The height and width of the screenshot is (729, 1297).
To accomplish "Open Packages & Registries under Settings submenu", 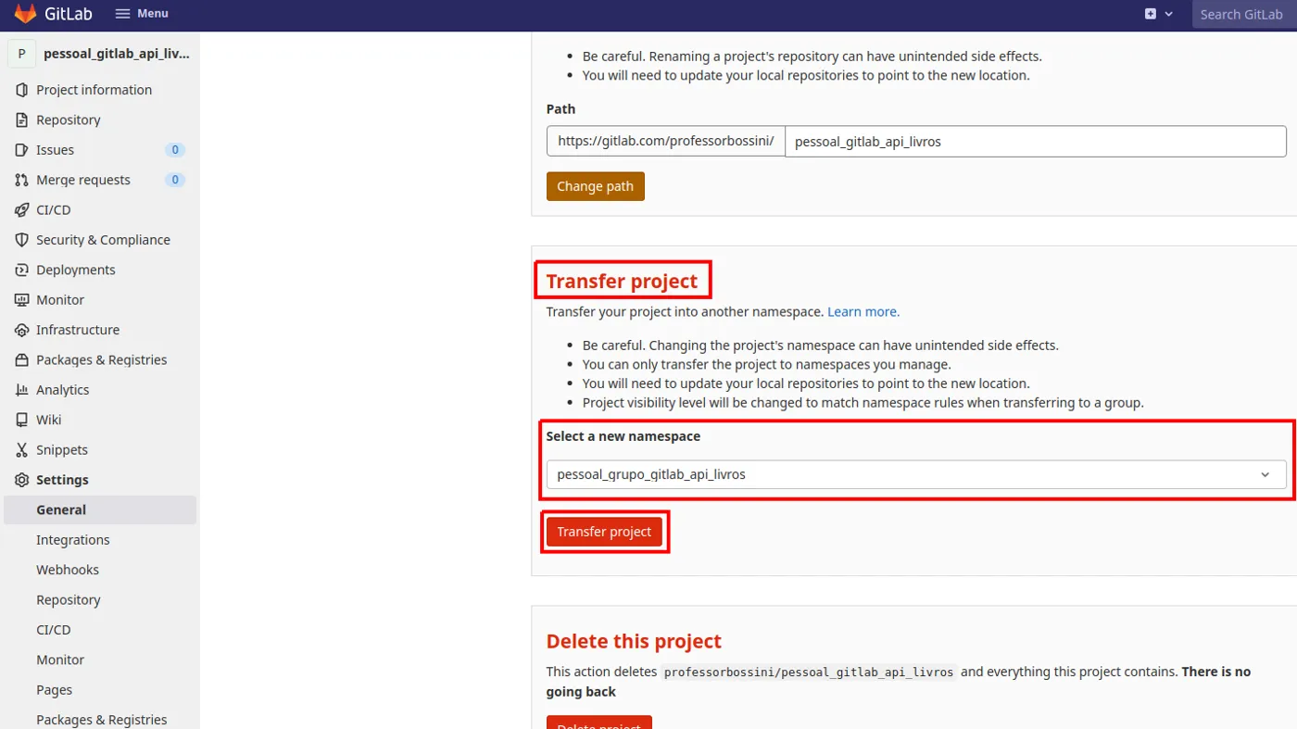I will (100, 720).
